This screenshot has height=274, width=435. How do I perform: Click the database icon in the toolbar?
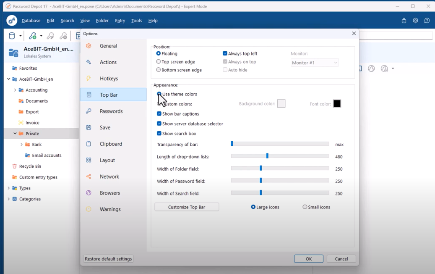12,36
